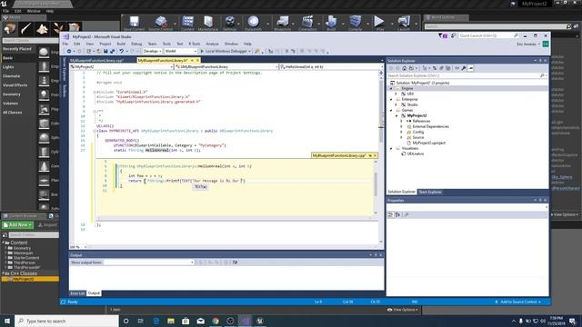Click Navigate Backward button in Visual Studio
582x327 pixels.
pos(69,51)
